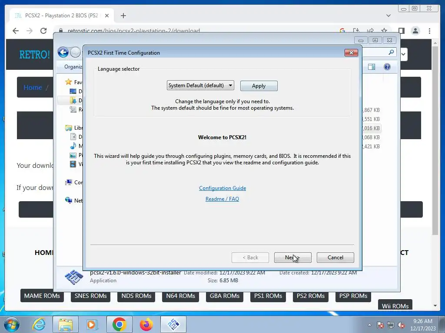Close the PCSX2 First Time Configuration dialog

pyautogui.click(x=351, y=52)
